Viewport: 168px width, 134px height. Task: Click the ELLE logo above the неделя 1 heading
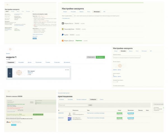(10, 49)
